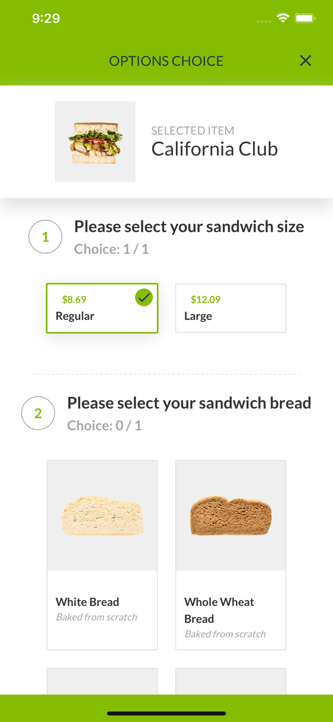Tap the Wi-Fi status icon
Screen dimensions: 333x722
pyautogui.click(x=283, y=18)
